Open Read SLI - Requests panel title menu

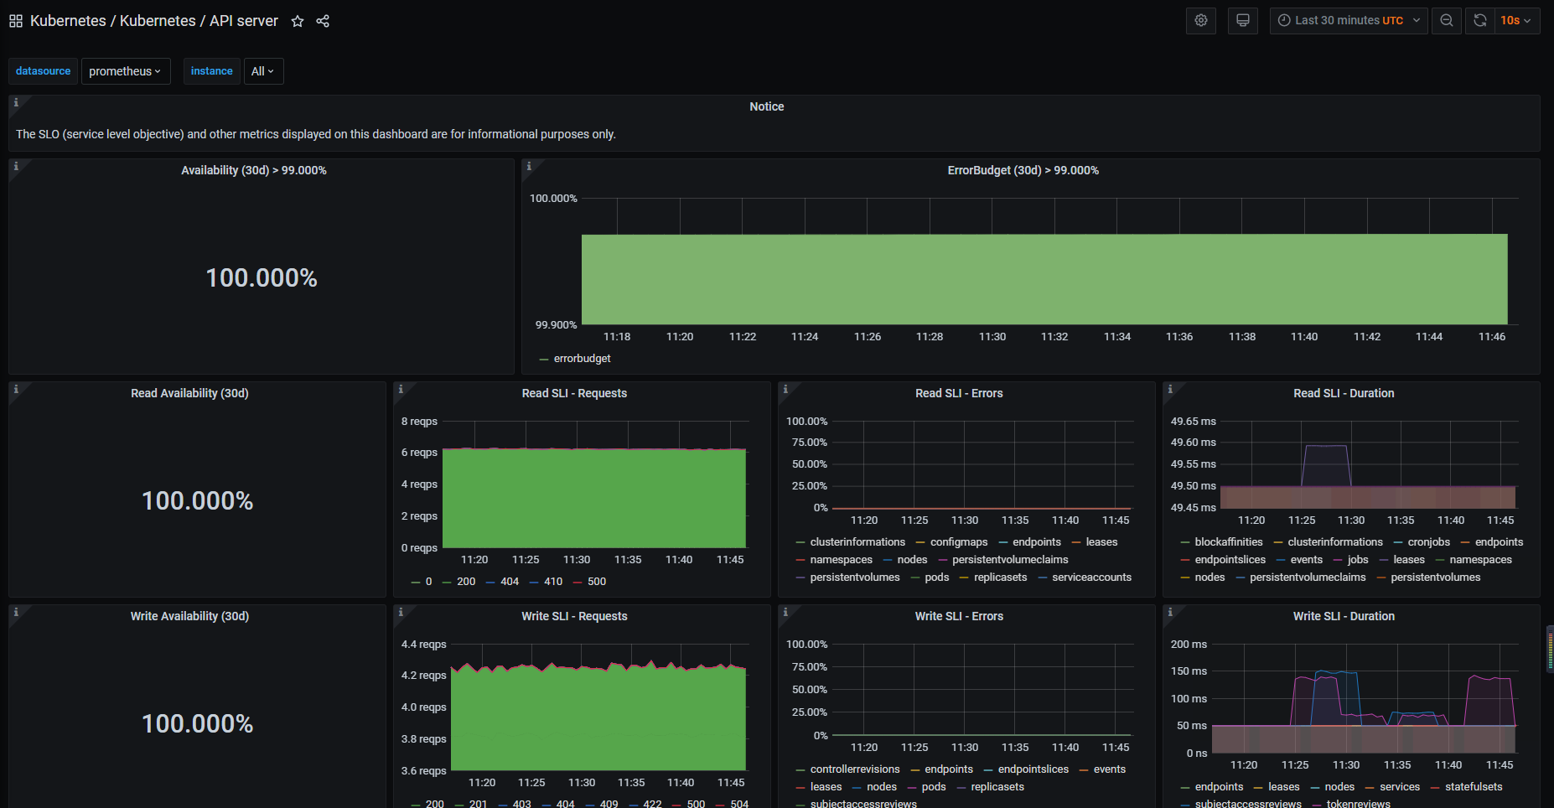574,393
